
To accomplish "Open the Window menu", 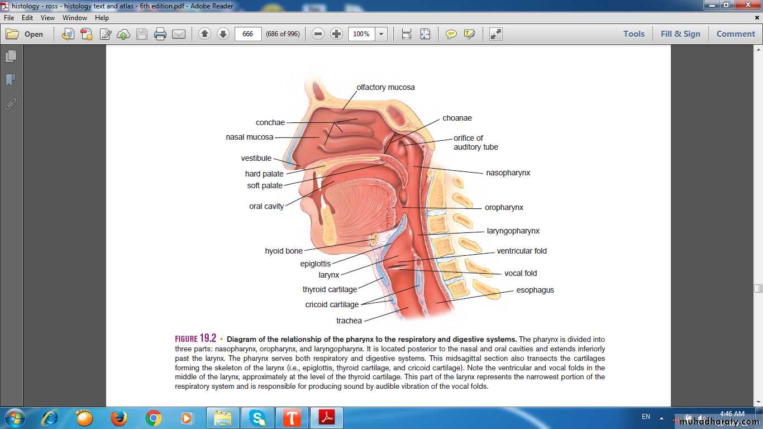I will pyautogui.click(x=75, y=18).
